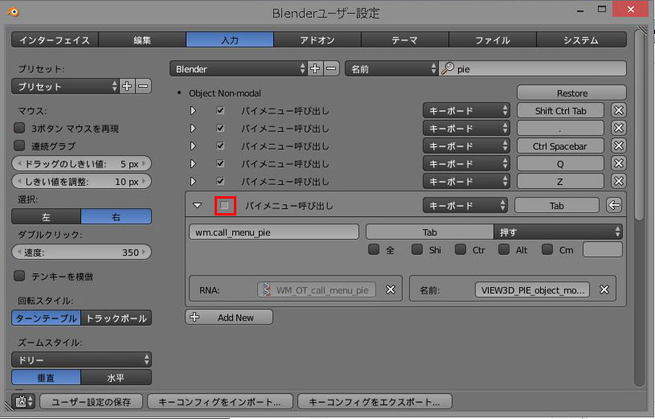Click the wm.call_menu_pie operator field

coord(274,232)
